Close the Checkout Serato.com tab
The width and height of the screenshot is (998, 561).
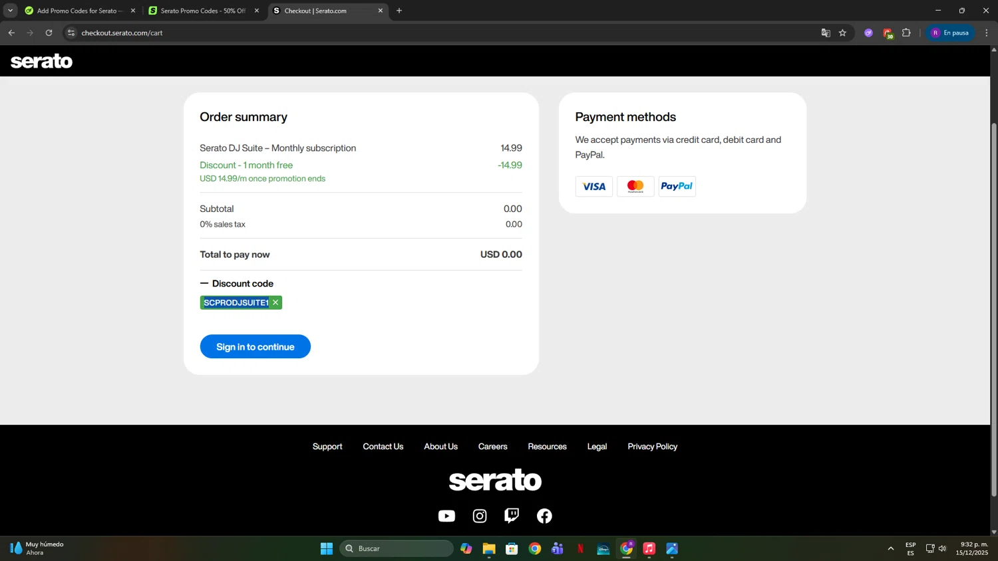[x=381, y=11]
